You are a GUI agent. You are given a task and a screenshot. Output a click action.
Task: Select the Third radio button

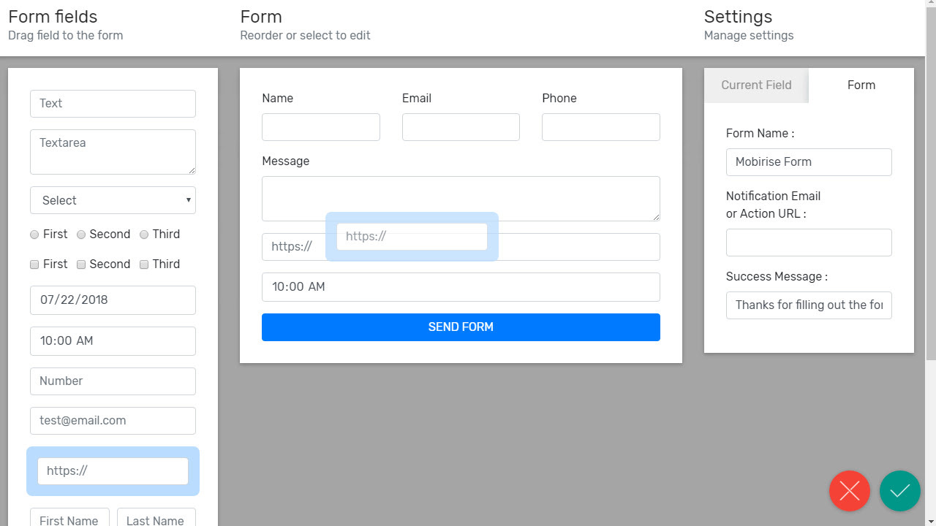click(144, 235)
